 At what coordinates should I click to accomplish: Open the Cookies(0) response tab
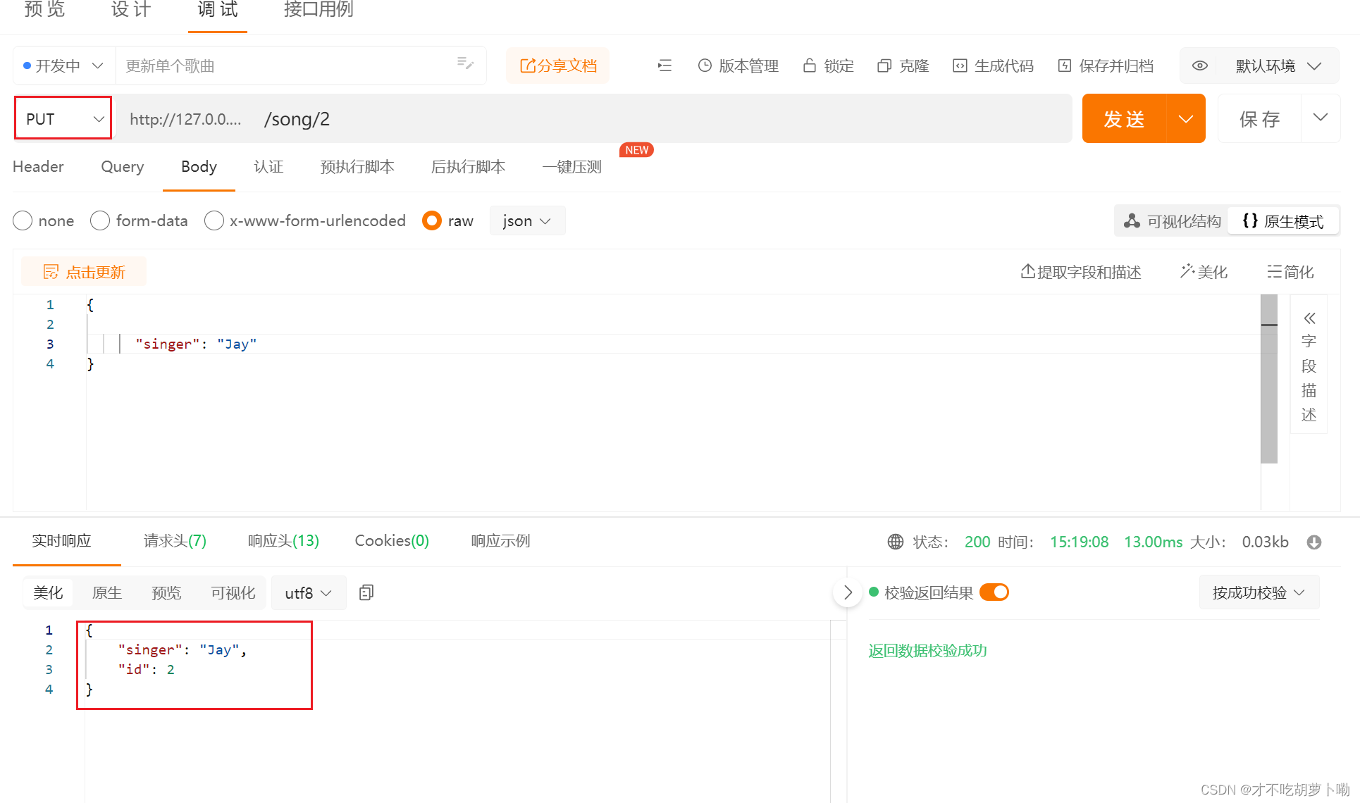coord(391,540)
